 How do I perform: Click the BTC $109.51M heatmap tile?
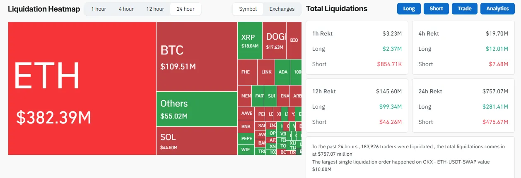pyautogui.click(x=196, y=57)
